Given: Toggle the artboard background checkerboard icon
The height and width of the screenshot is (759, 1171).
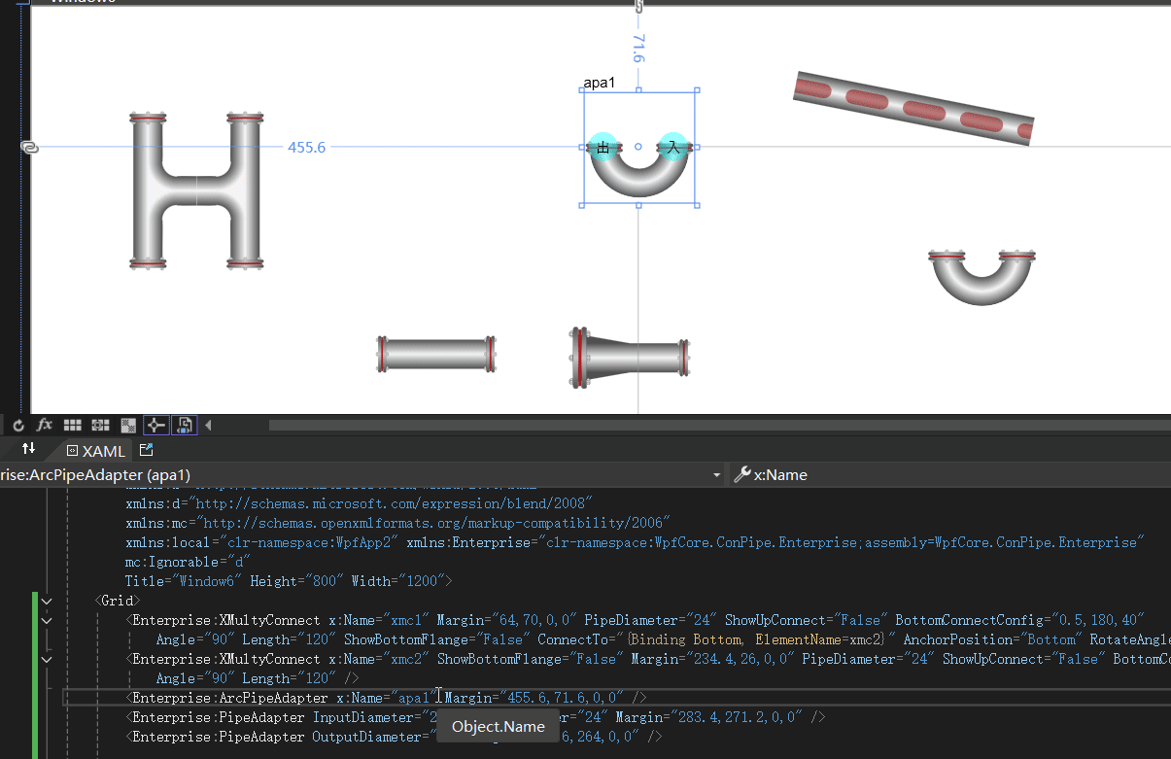Looking at the screenshot, I should pyautogui.click(x=127, y=425).
